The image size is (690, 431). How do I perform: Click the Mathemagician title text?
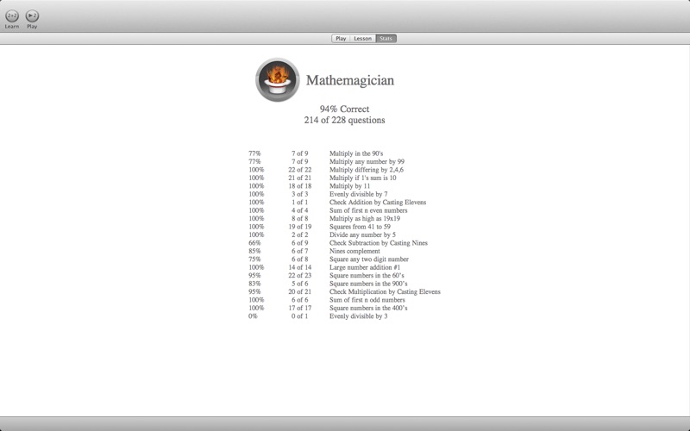(x=349, y=80)
